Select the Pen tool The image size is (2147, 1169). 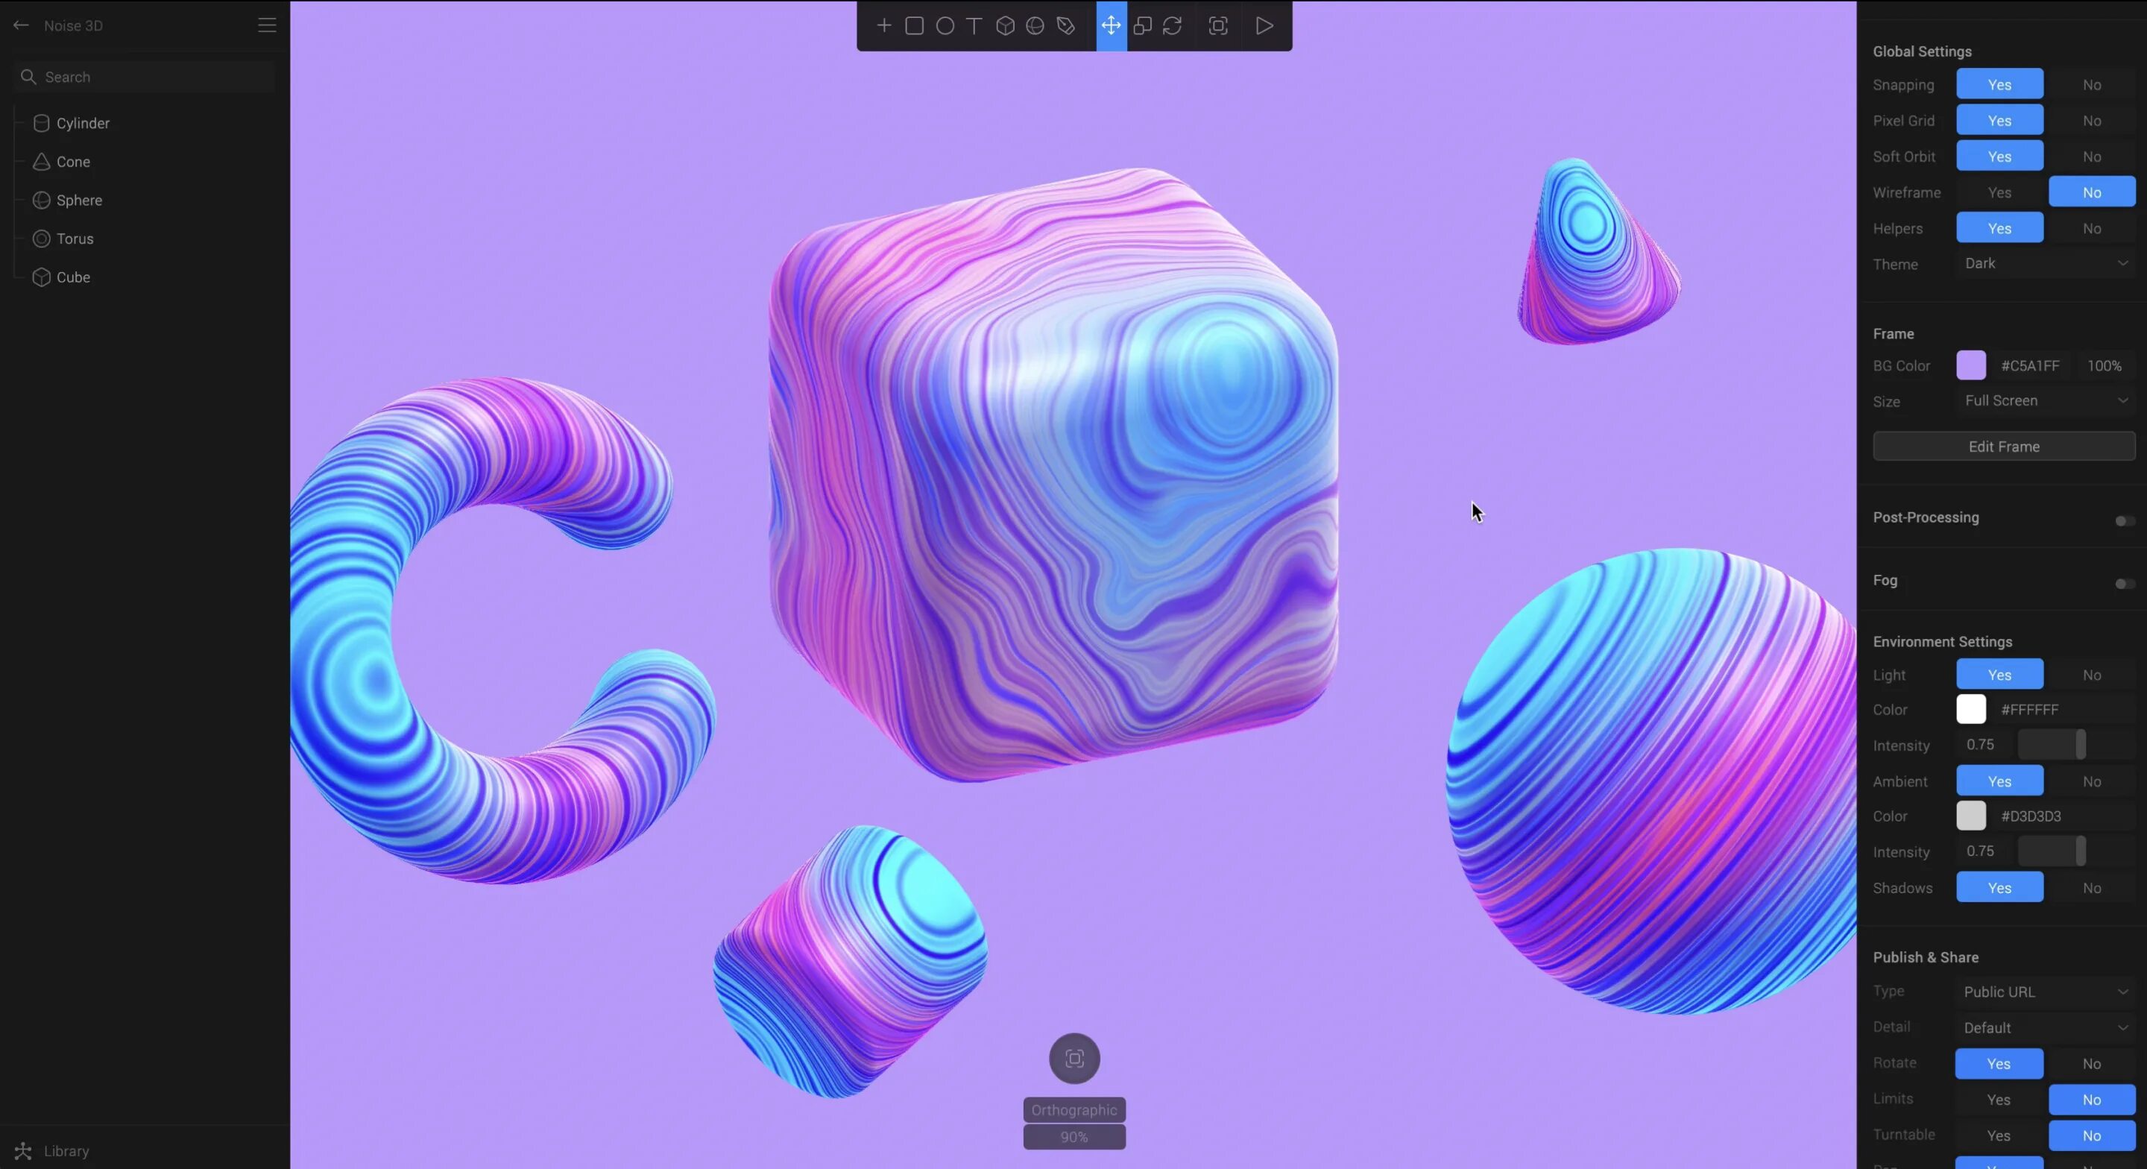pyautogui.click(x=1065, y=26)
